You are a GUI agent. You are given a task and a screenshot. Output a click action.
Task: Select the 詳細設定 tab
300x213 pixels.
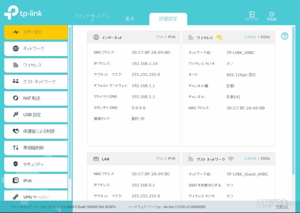(168, 19)
